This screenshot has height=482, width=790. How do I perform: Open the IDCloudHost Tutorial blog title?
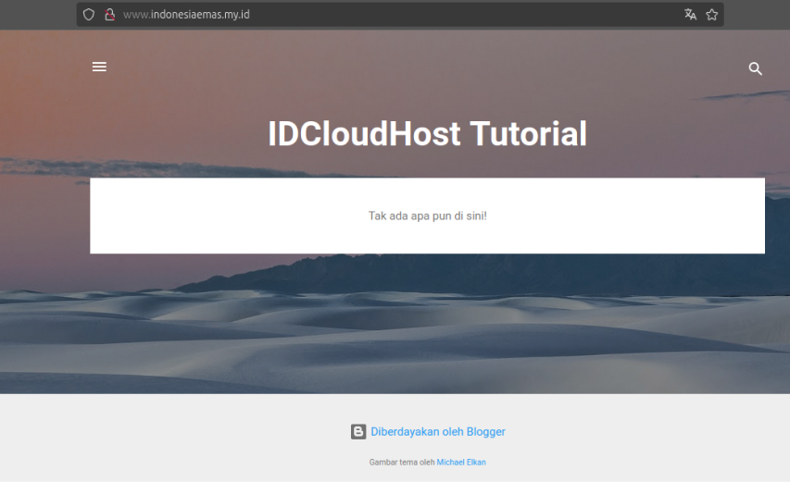coord(427,134)
